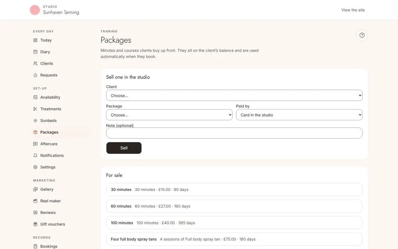Click the 'For sale' heading
This screenshot has width=398, height=249.
coord(114,175)
